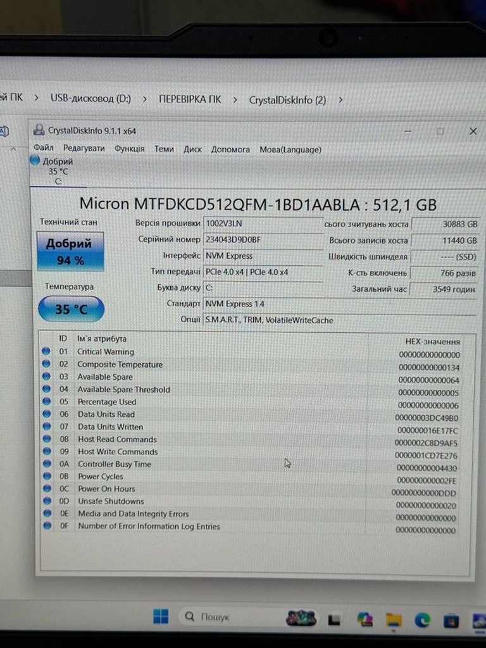
Task: Click the Task View icon on taskbar
Action: (334, 620)
